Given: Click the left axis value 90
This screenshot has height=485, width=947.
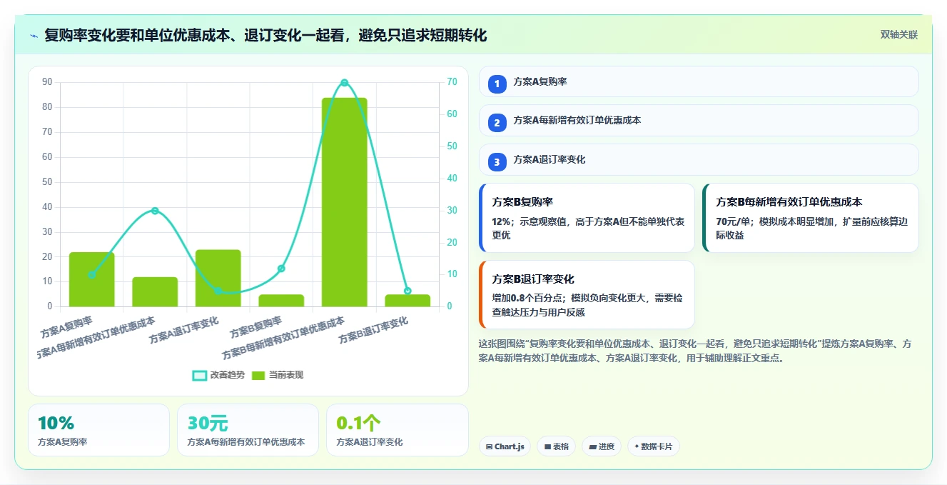Looking at the screenshot, I should (x=47, y=82).
